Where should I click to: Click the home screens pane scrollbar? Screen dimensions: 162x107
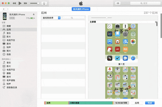click(157, 24)
